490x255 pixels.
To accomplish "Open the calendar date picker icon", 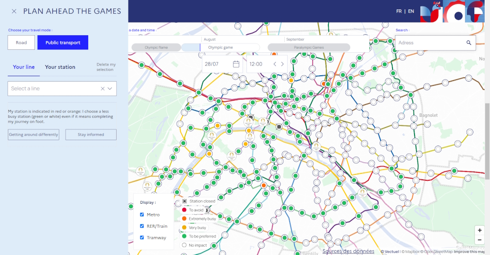I will click(236, 64).
